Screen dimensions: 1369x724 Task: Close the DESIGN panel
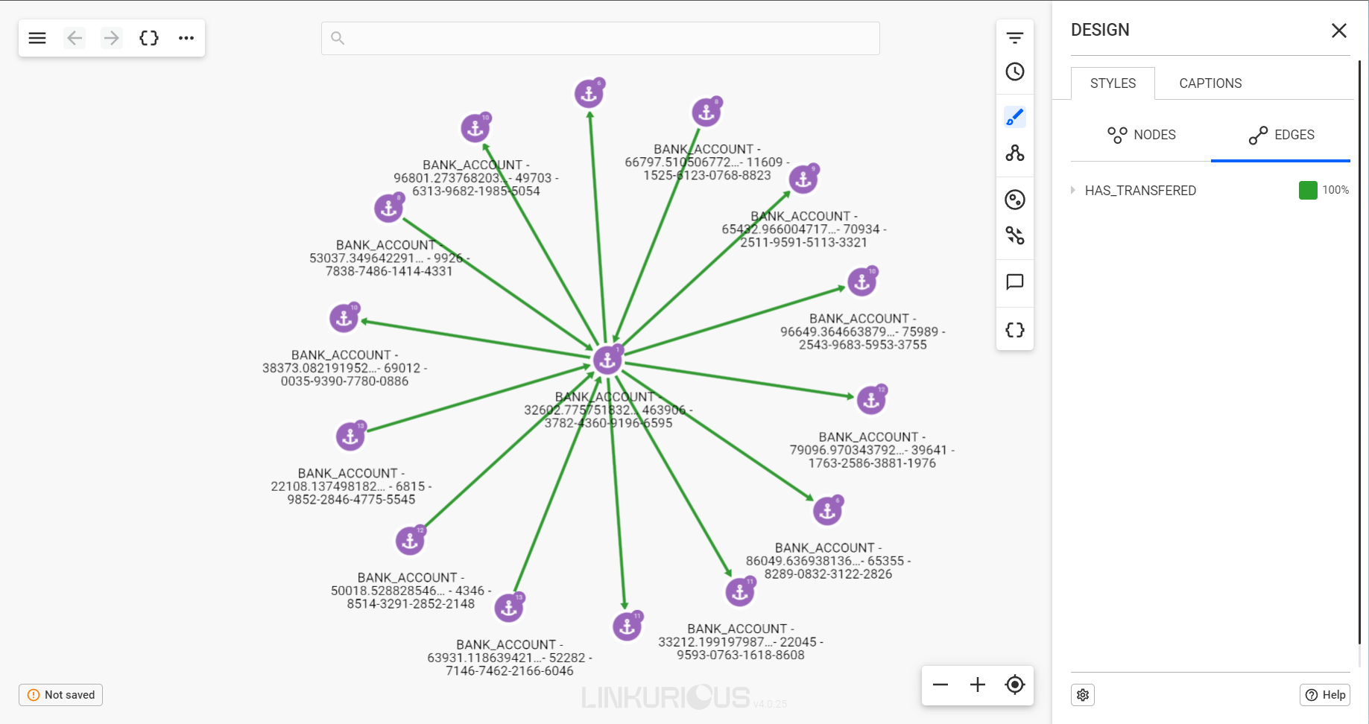pos(1338,31)
